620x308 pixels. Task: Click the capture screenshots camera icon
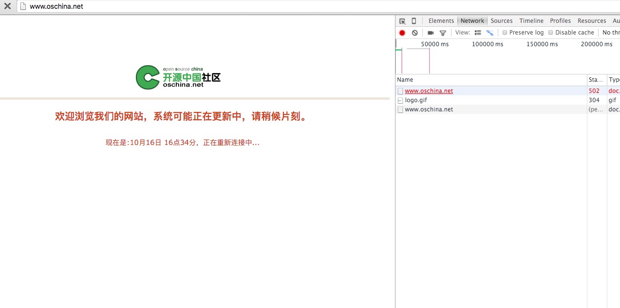pyautogui.click(x=431, y=33)
